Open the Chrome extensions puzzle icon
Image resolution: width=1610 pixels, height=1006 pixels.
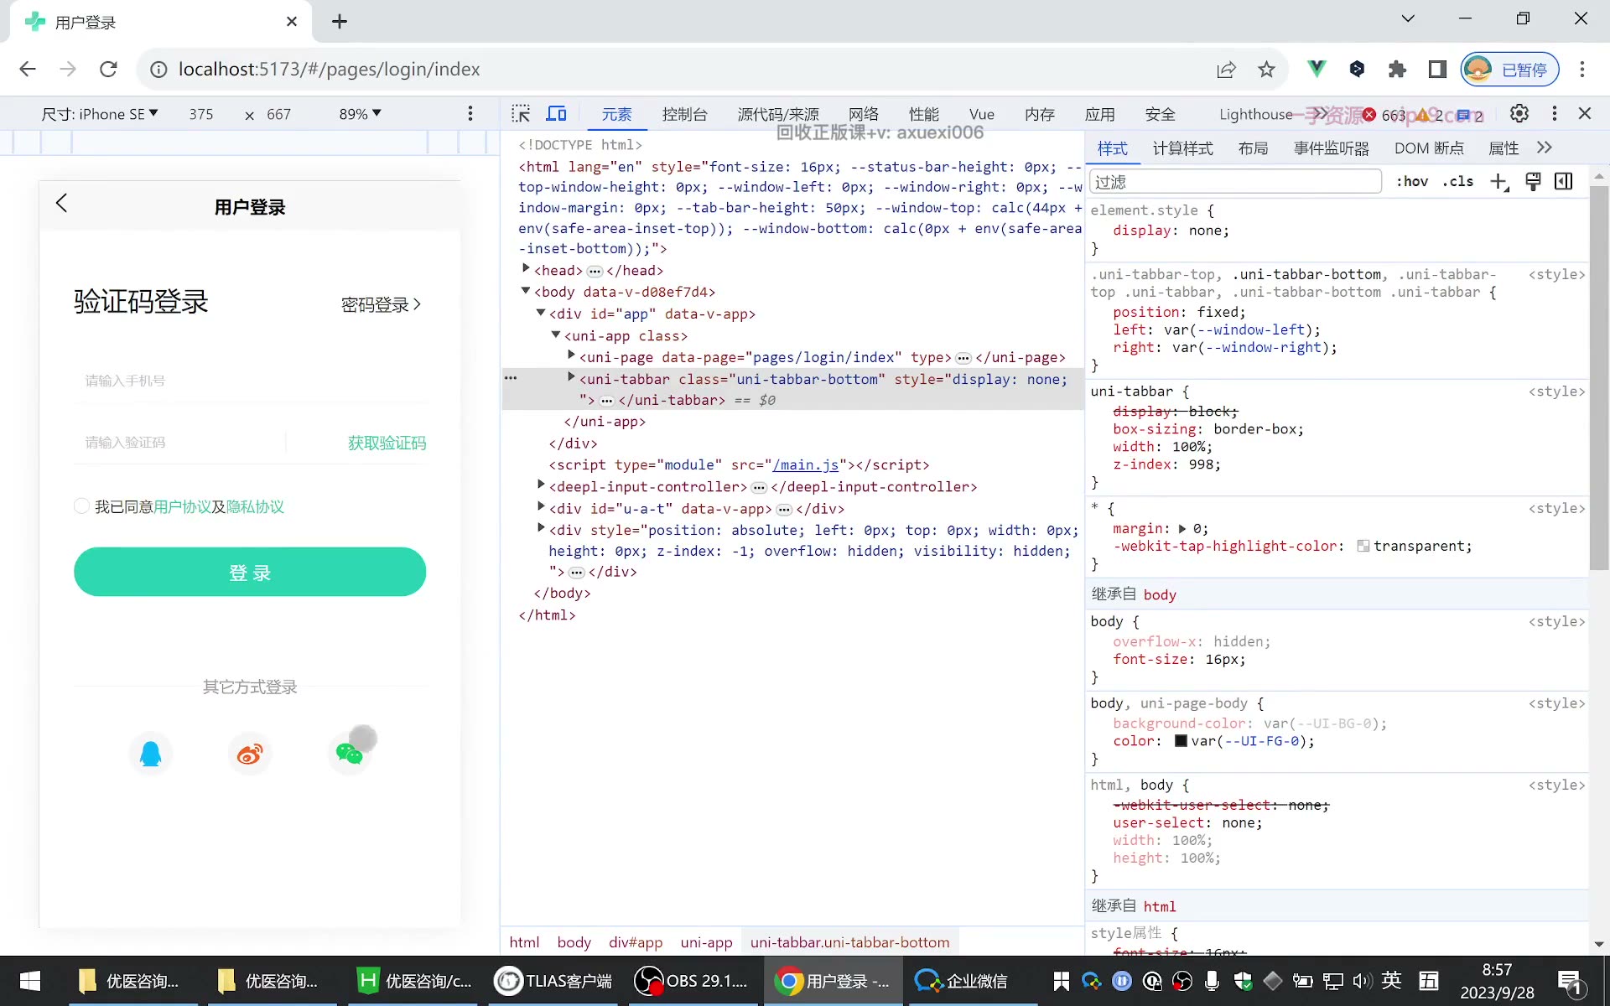click(1397, 70)
